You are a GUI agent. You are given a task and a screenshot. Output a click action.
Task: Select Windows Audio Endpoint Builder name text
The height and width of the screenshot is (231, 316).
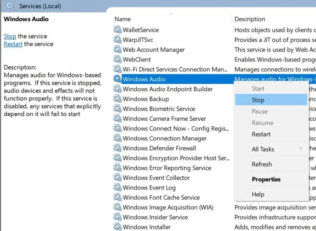(x=168, y=89)
